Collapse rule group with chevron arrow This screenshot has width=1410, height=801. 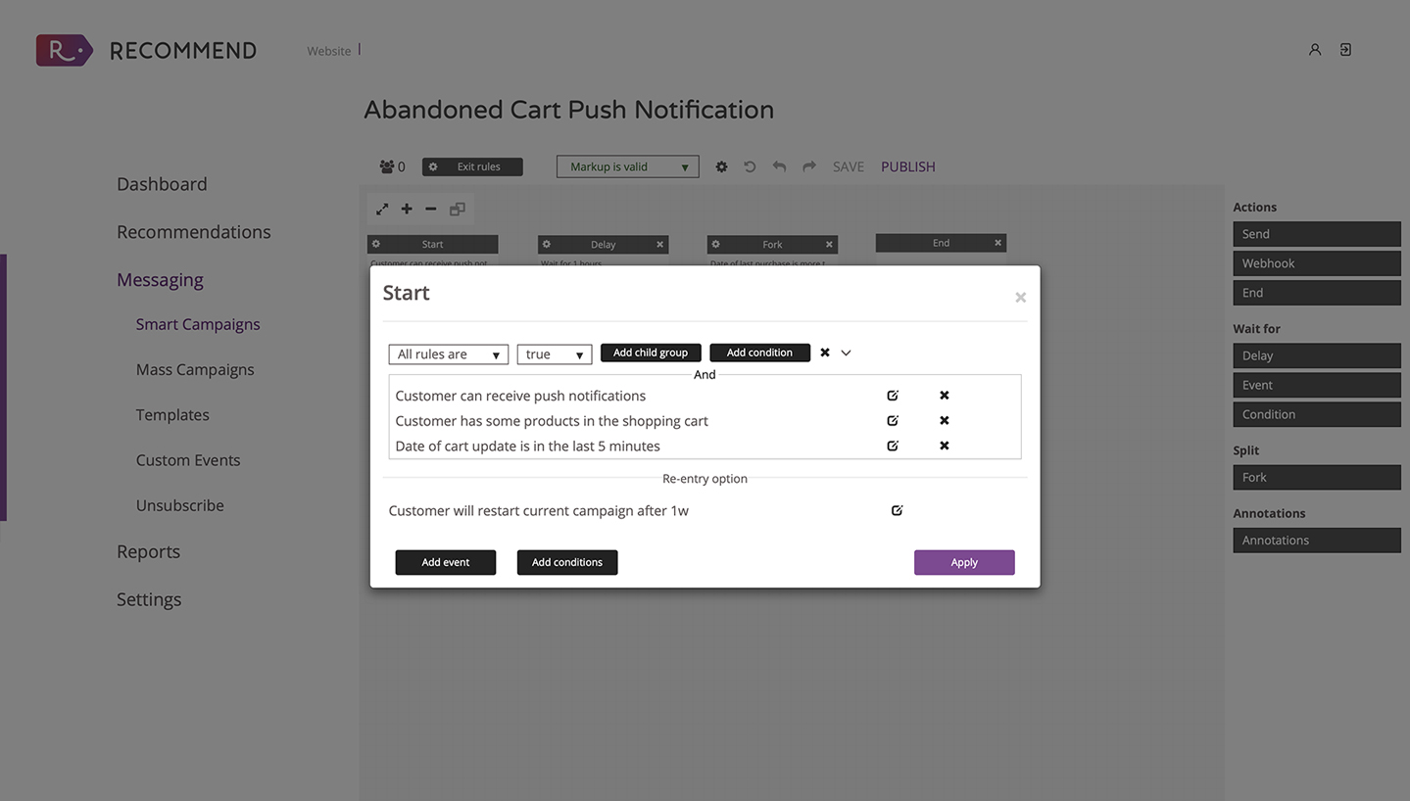[847, 353]
